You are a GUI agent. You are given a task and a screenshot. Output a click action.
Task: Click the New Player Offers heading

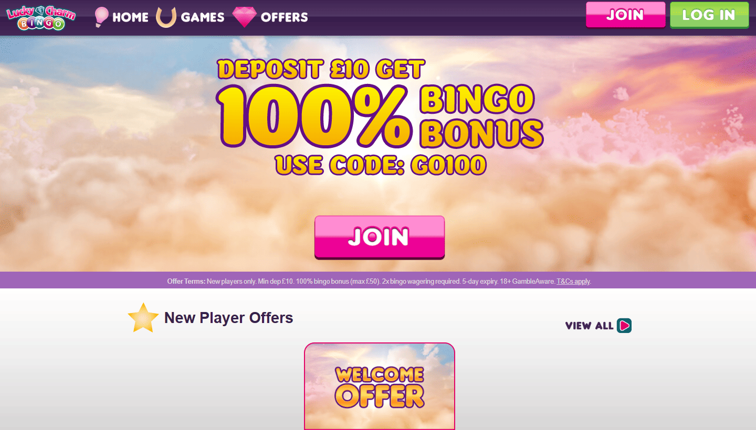(229, 318)
